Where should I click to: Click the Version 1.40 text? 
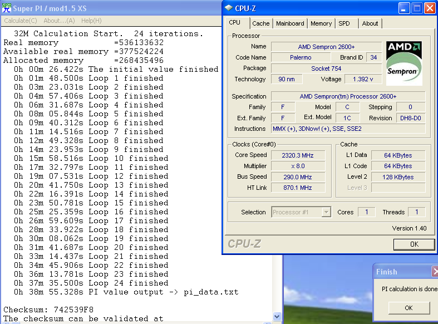pos(409,228)
